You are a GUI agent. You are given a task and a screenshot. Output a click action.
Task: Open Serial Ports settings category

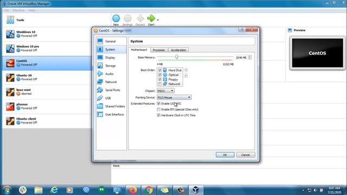pyautogui.click(x=111, y=90)
